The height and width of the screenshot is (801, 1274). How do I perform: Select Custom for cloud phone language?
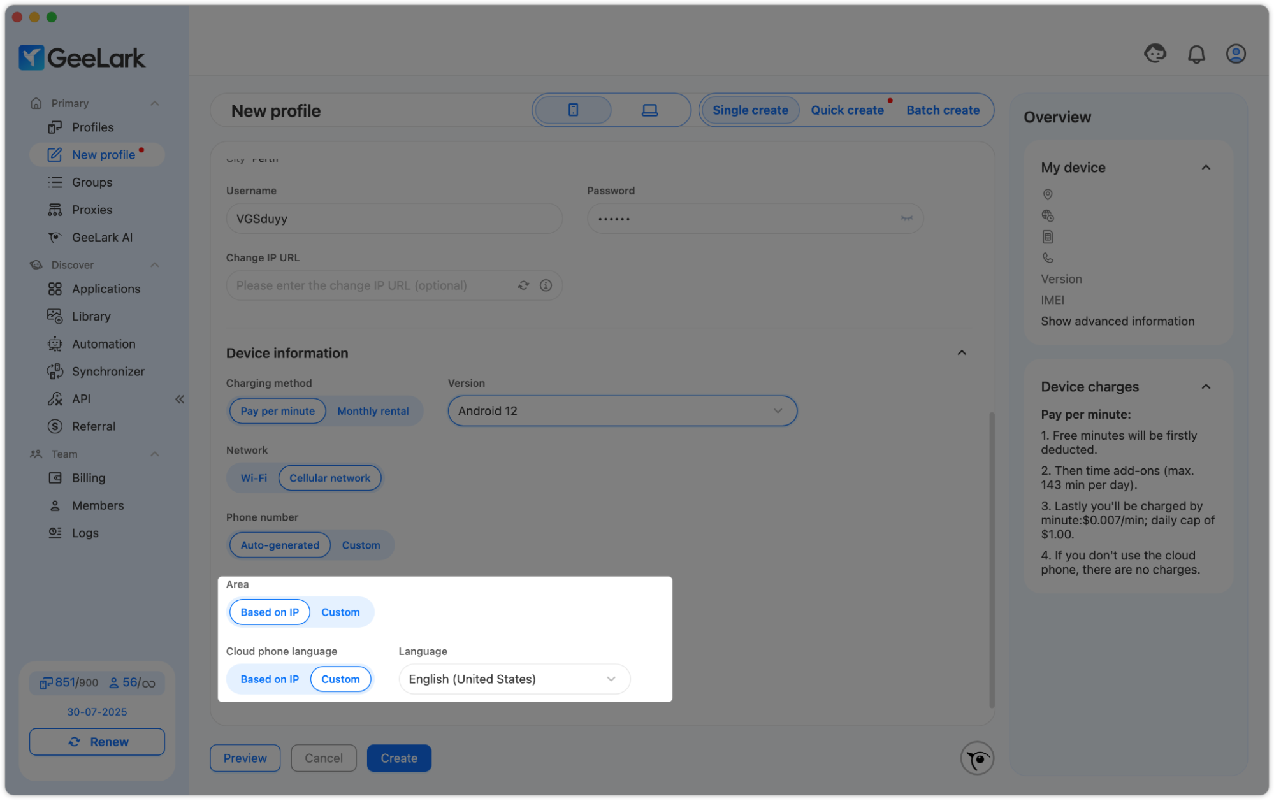pos(340,679)
